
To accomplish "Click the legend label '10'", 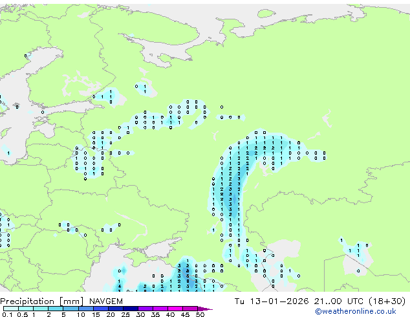I will 81,314.
